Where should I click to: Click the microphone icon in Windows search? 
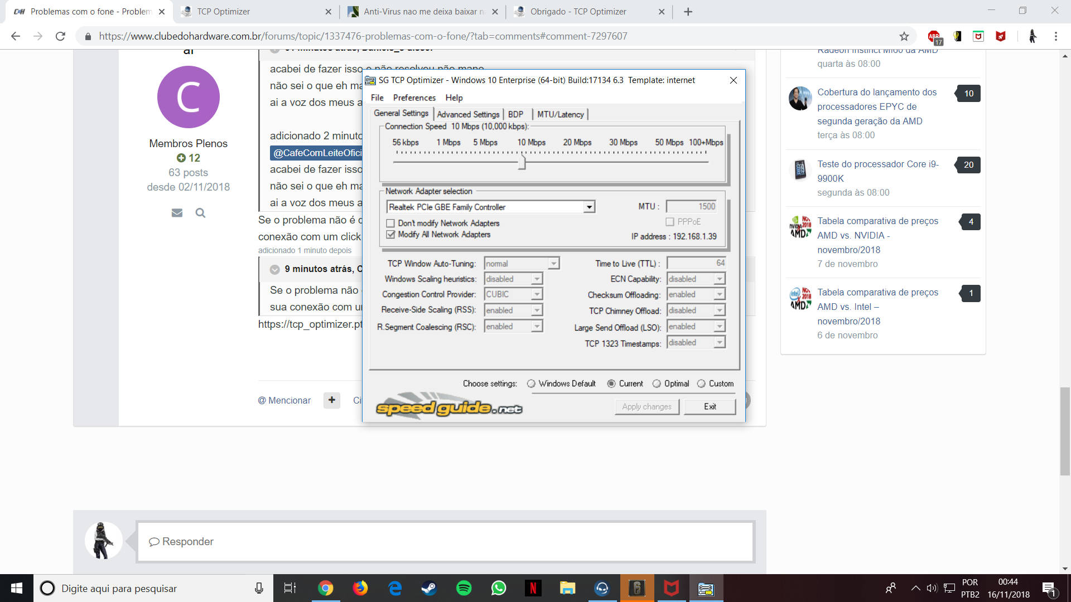pos(259,588)
